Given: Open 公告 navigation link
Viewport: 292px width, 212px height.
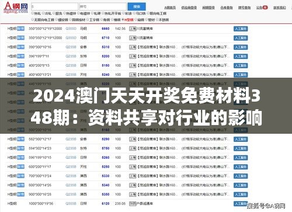Looking at the screenshot, I should [259, 8].
